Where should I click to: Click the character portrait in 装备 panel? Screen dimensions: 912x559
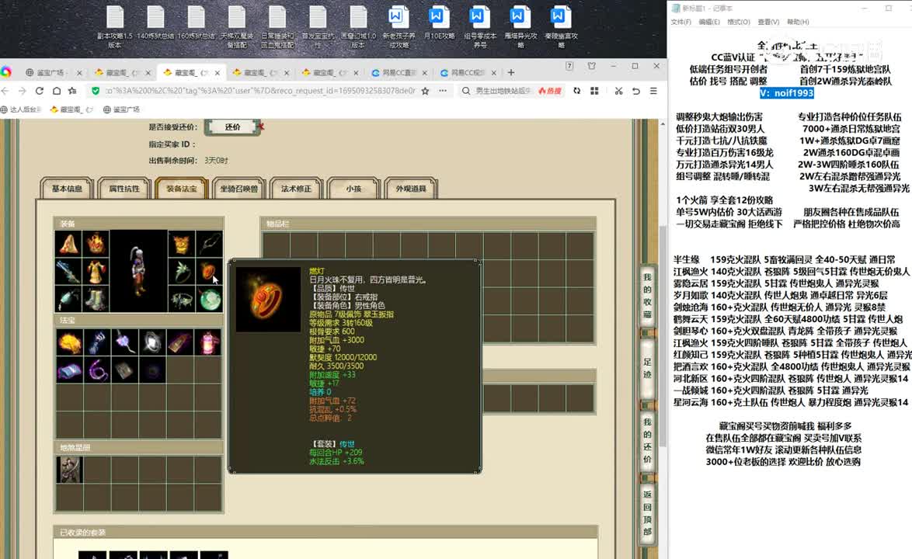tap(138, 271)
